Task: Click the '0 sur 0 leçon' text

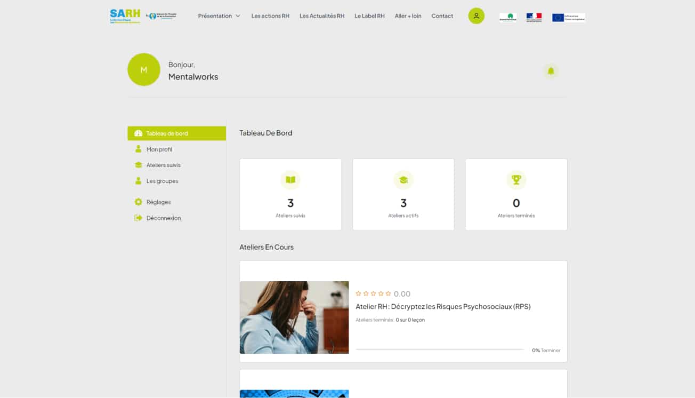Action: pyautogui.click(x=410, y=320)
